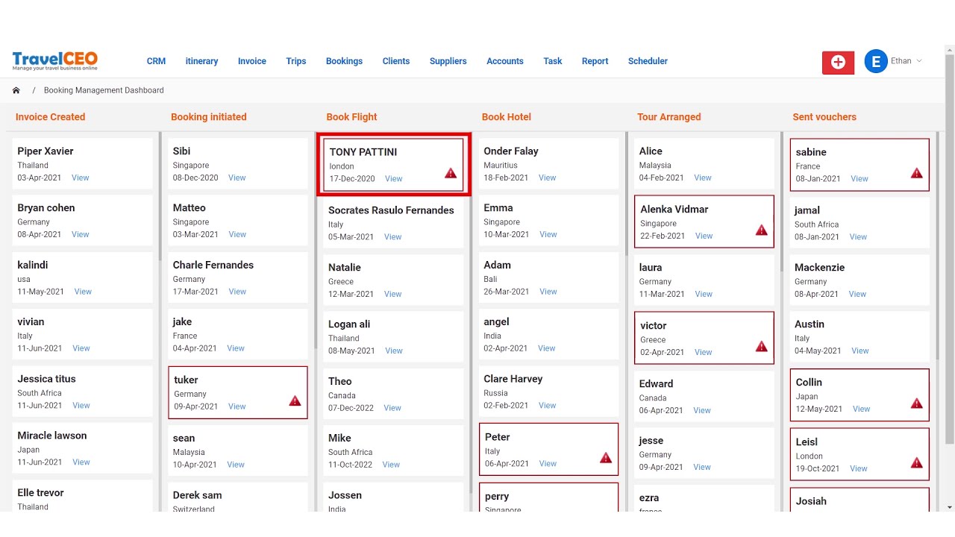View TONY PATTINI's booking

pyautogui.click(x=394, y=179)
